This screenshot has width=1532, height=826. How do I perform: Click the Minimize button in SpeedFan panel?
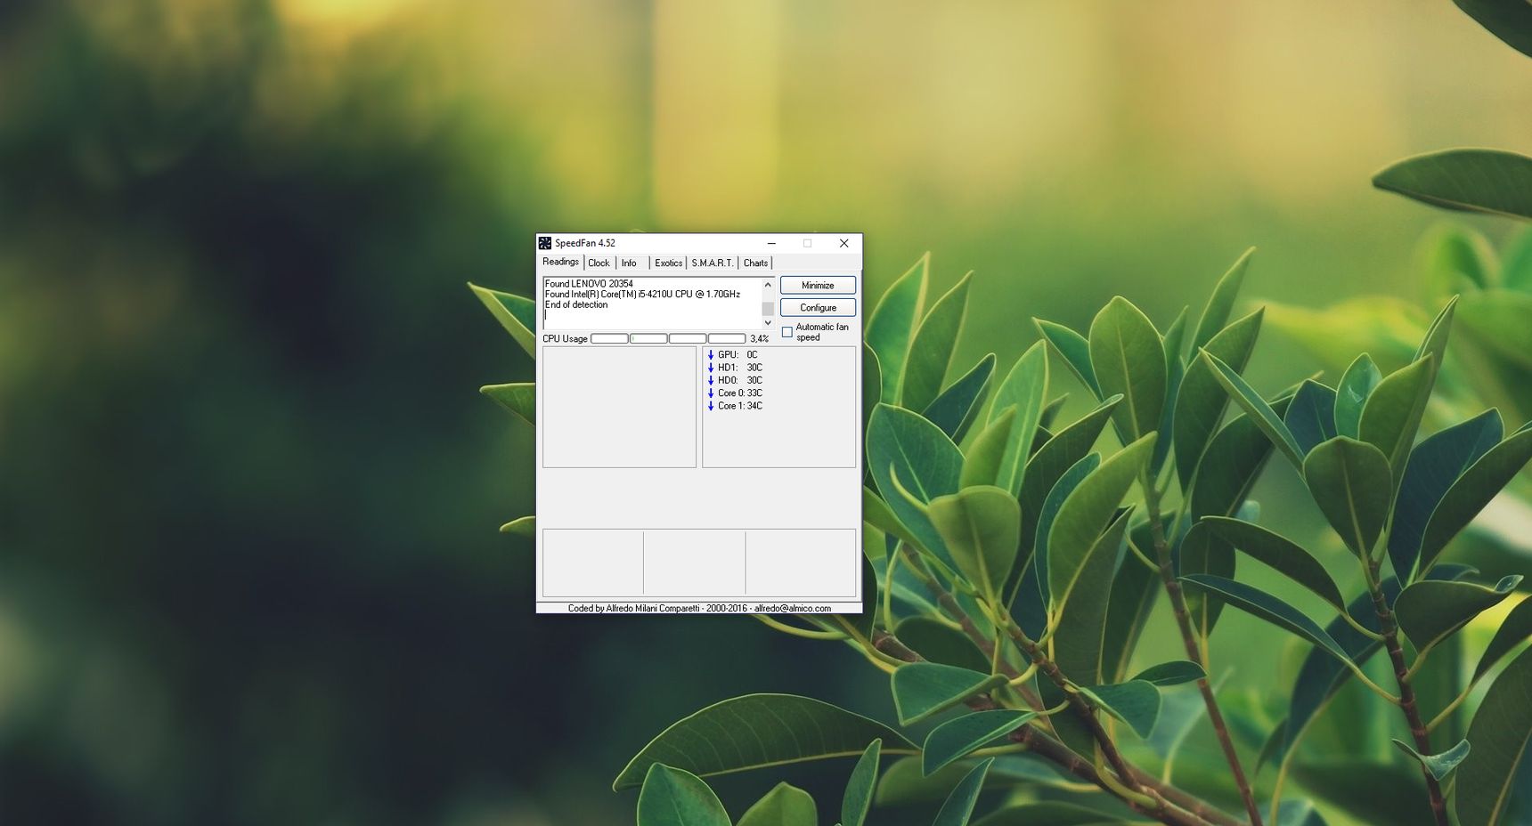point(818,285)
